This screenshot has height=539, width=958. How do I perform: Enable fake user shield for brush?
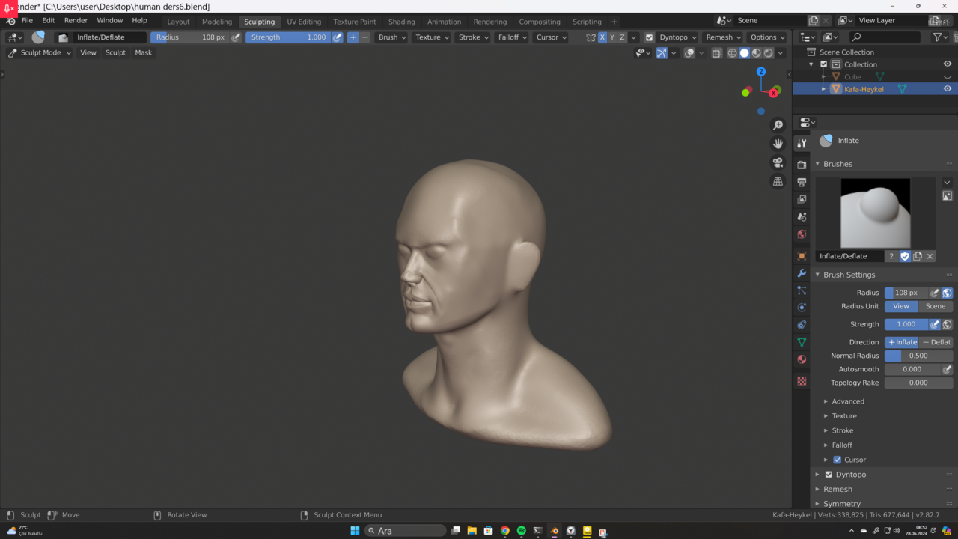[x=905, y=256]
